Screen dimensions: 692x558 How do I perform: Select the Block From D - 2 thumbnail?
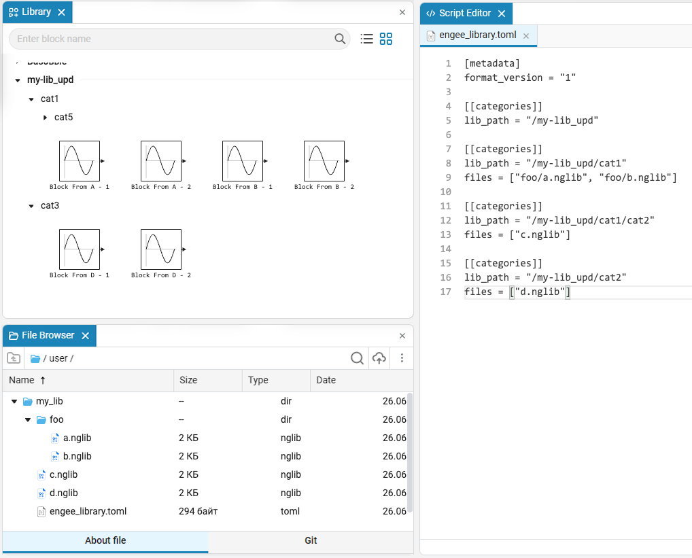(161, 249)
